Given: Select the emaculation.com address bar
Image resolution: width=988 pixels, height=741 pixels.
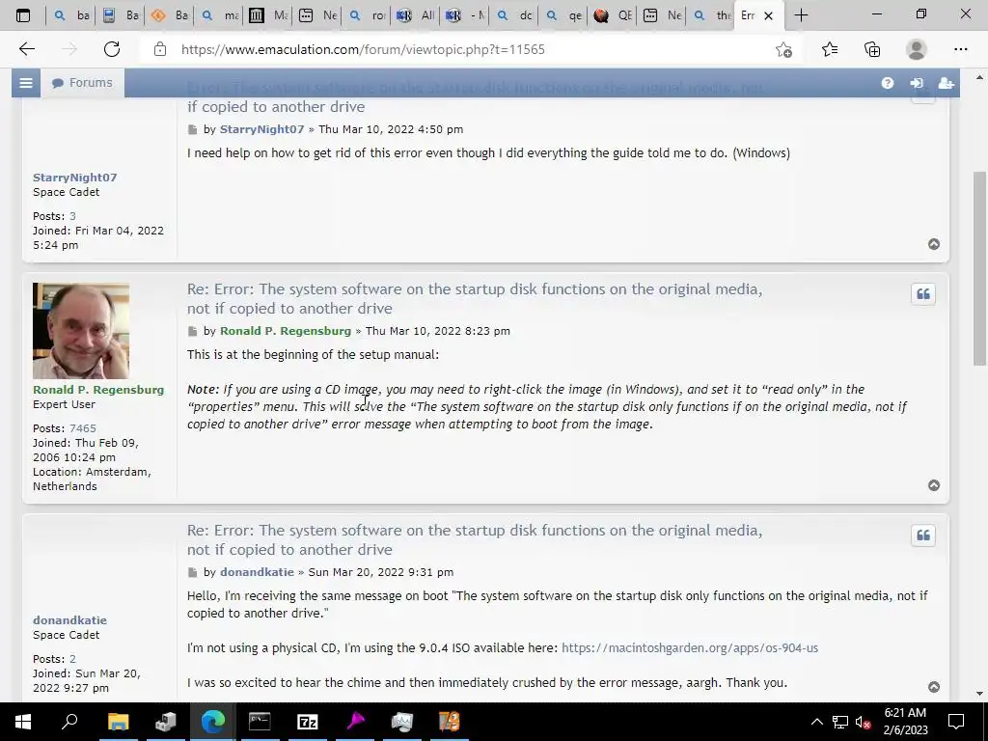Looking at the screenshot, I should [x=363, y=49].
